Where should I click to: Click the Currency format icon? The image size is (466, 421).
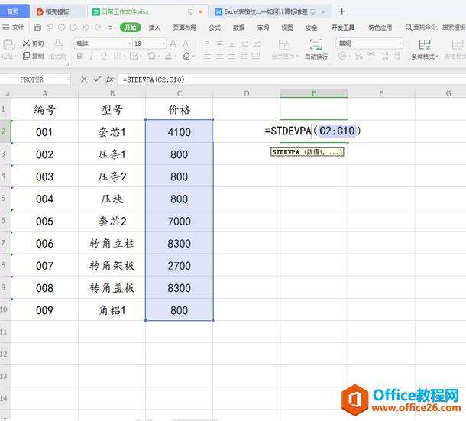(342, 56)
